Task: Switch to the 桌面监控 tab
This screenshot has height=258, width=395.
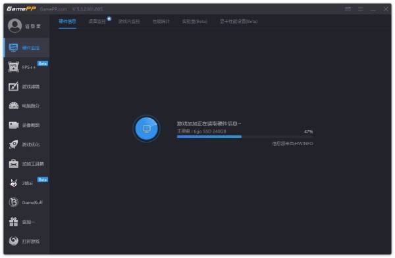Action: 97,22
